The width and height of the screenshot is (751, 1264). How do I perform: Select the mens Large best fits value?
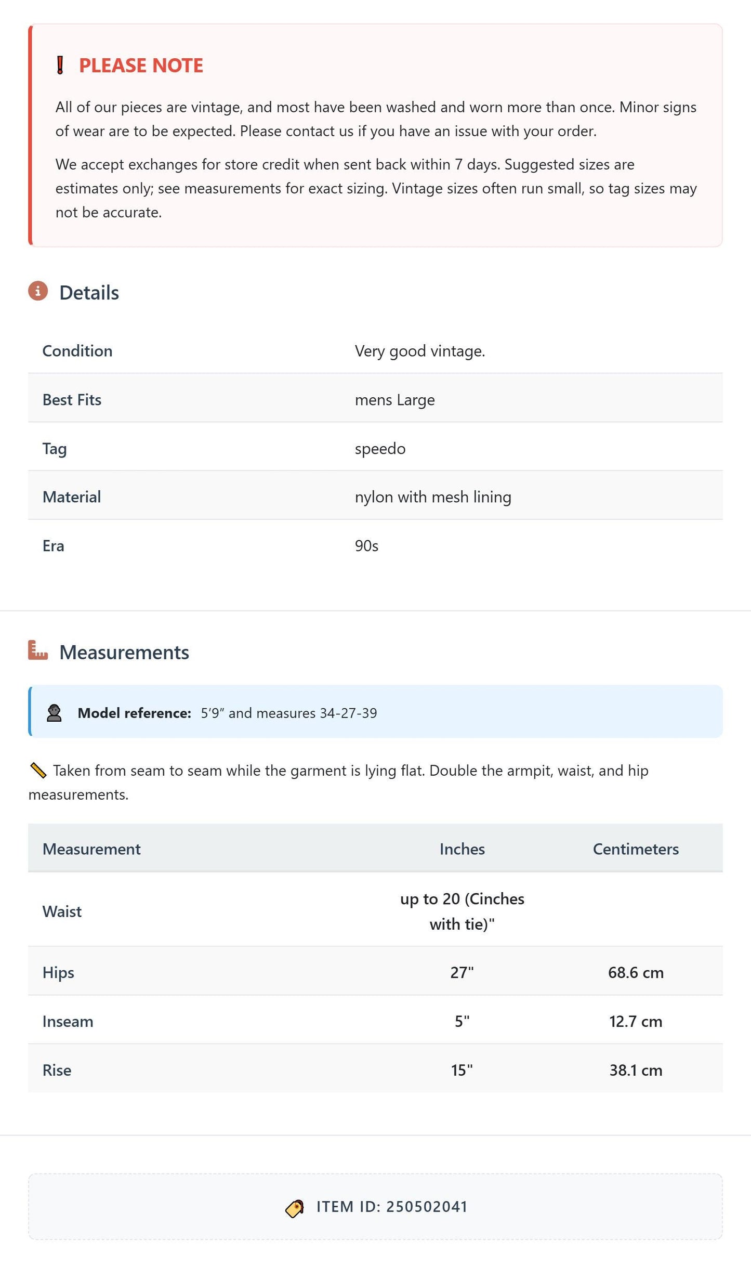point(395,400)
